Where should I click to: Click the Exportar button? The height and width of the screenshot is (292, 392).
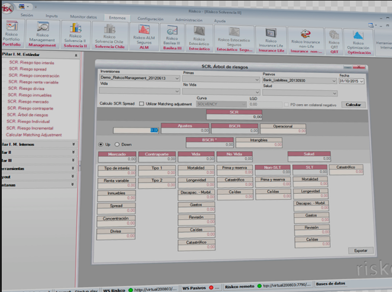click(359, 250)
